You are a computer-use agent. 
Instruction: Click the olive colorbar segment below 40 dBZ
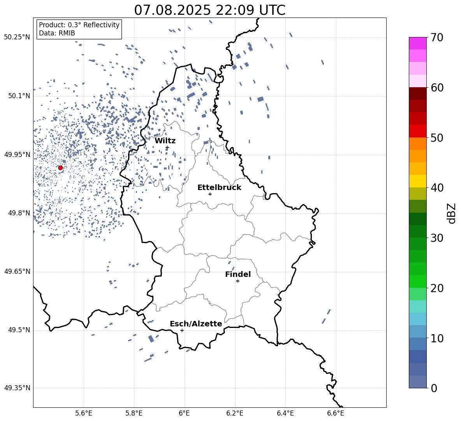coord(417,194)
